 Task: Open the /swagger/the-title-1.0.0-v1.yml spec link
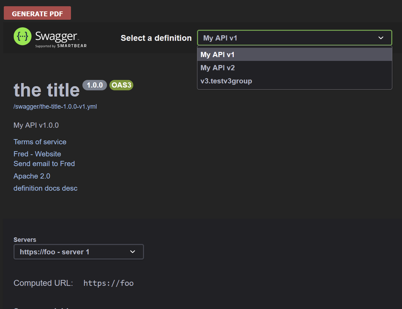click(55, 107)
